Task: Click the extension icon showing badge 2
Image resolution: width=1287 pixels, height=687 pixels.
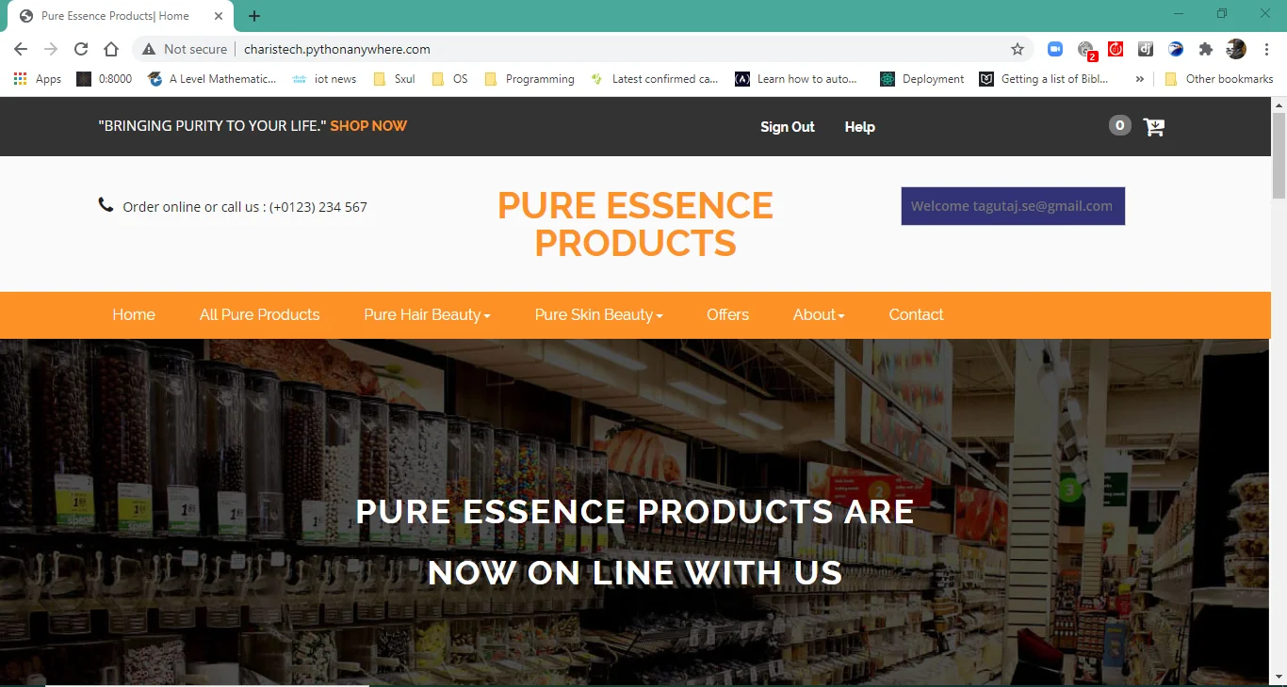Action: click(x=1085, y=49)
